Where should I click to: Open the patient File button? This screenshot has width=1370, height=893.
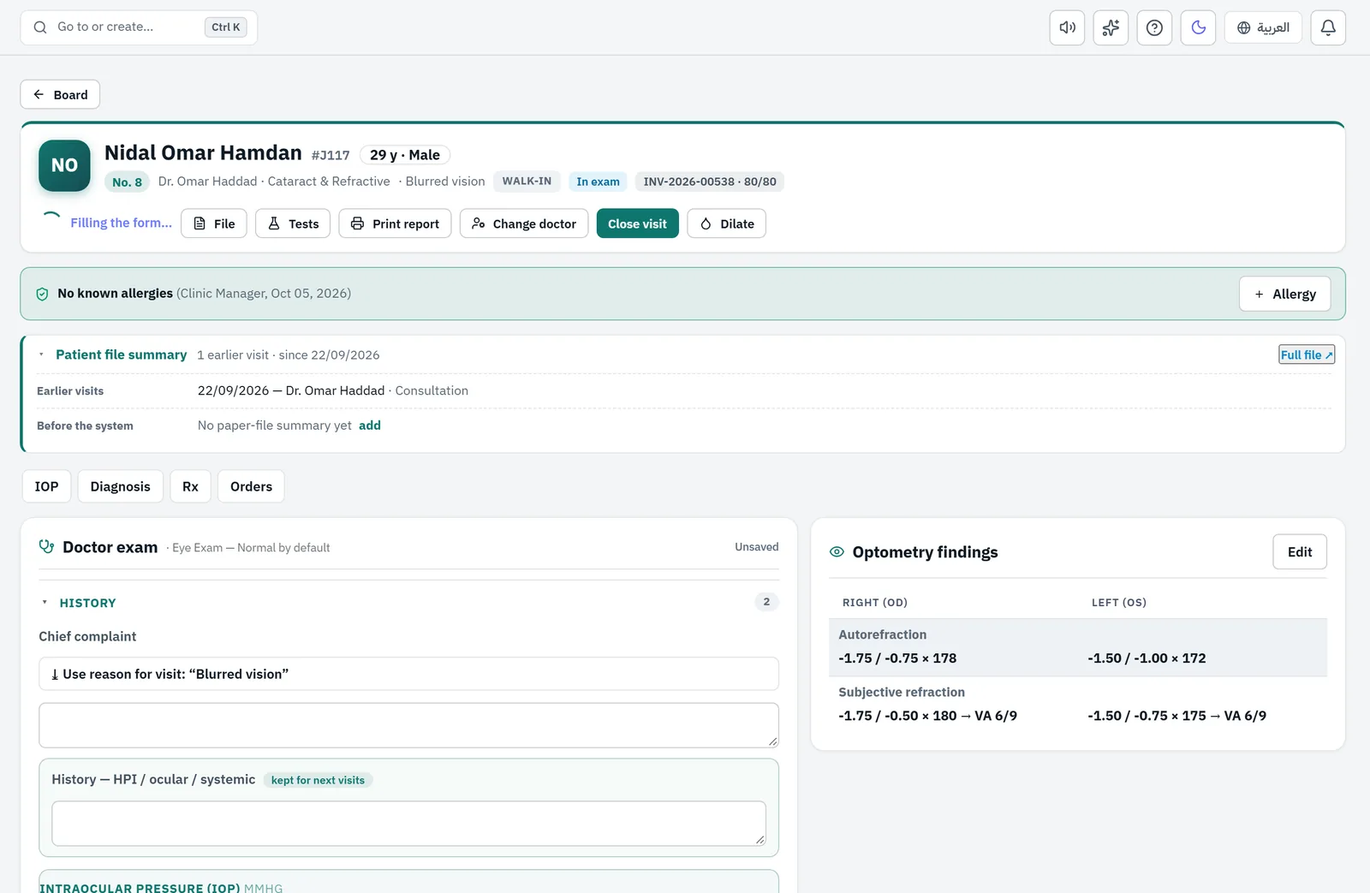tap(214, 223)
